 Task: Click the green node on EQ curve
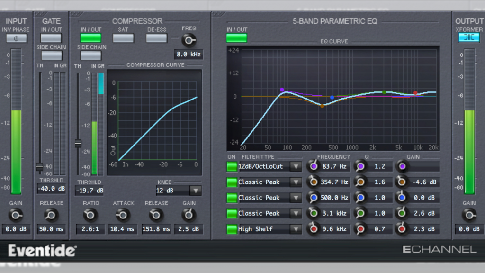tap(384, 92)
